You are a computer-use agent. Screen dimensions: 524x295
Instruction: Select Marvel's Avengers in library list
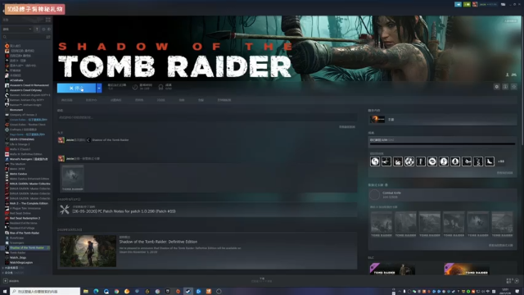[29, 159]
